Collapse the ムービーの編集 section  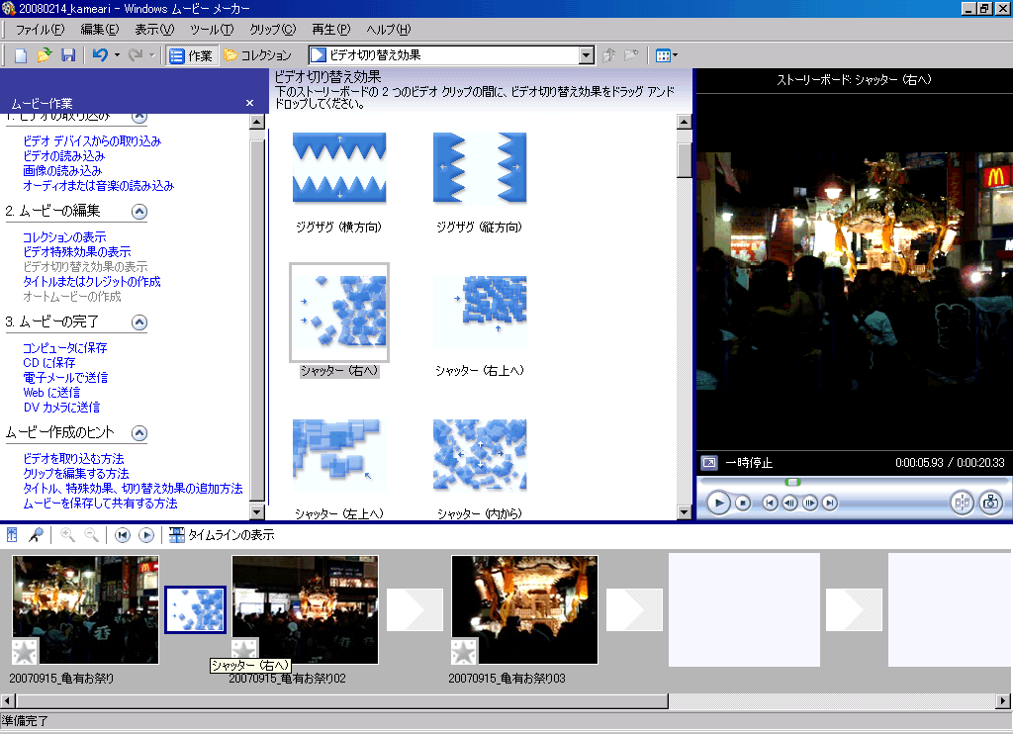tap(139, 212)
